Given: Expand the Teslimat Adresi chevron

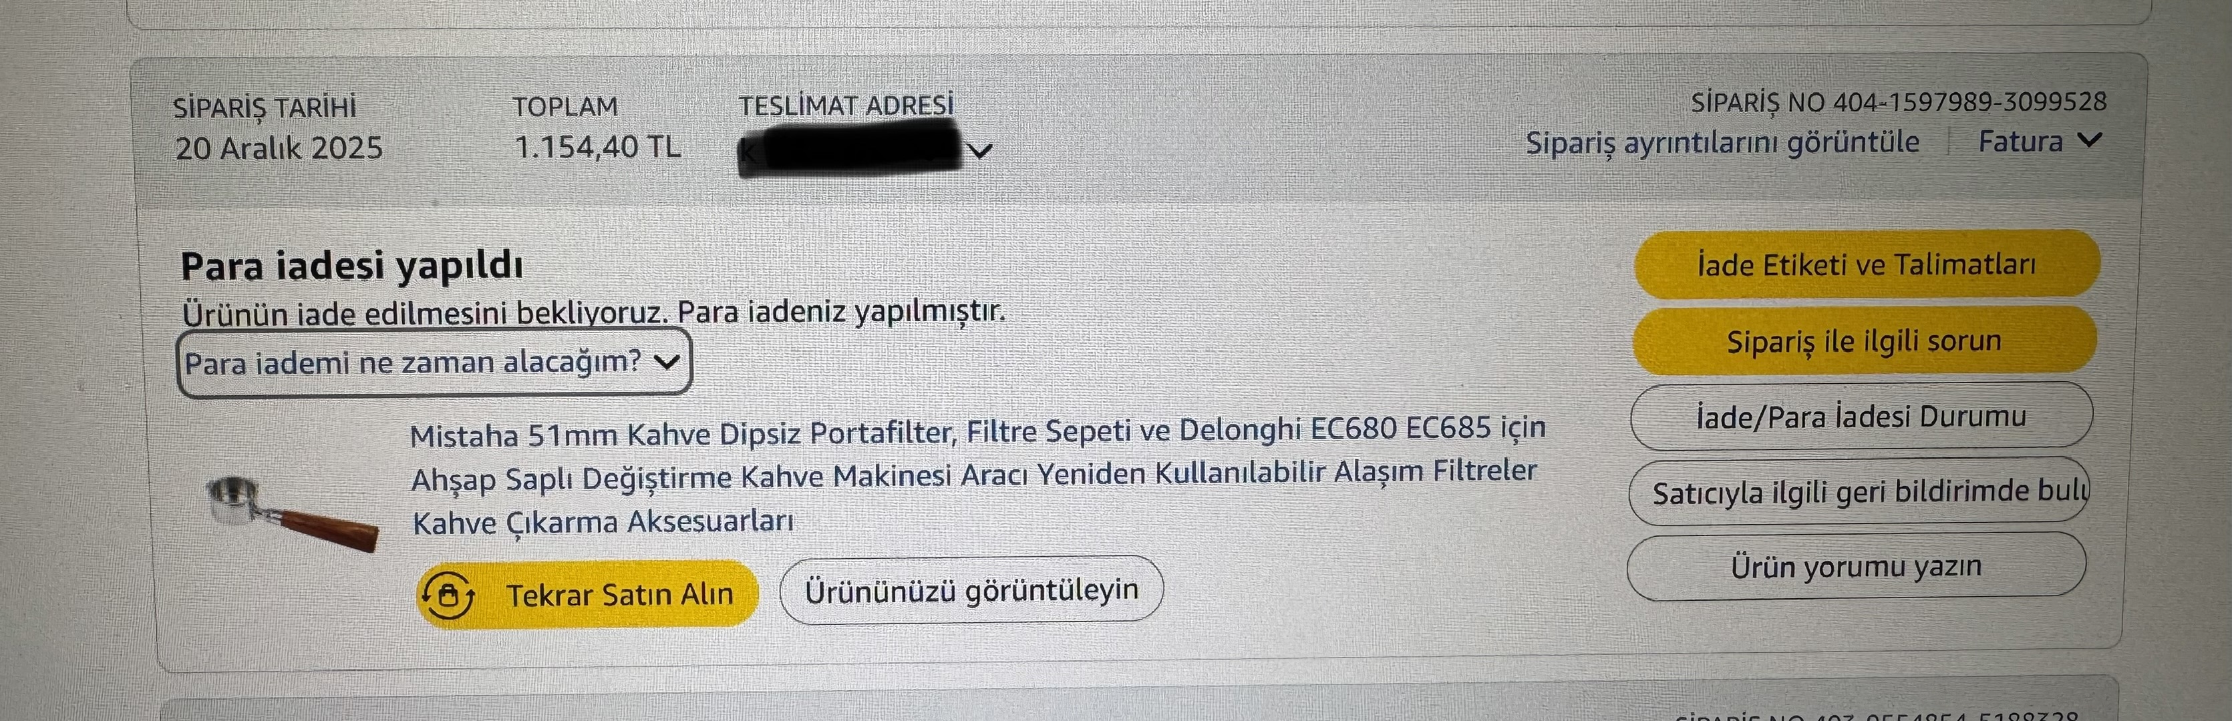Looking at the screenshot, I should [979, 152].
